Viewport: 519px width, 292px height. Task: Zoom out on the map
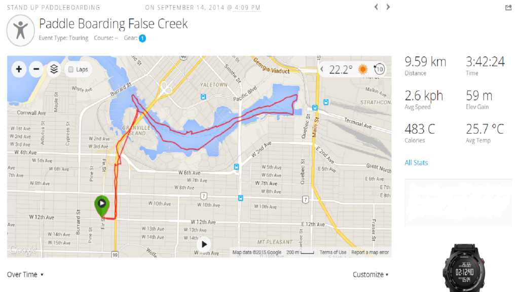pos(36,69)
